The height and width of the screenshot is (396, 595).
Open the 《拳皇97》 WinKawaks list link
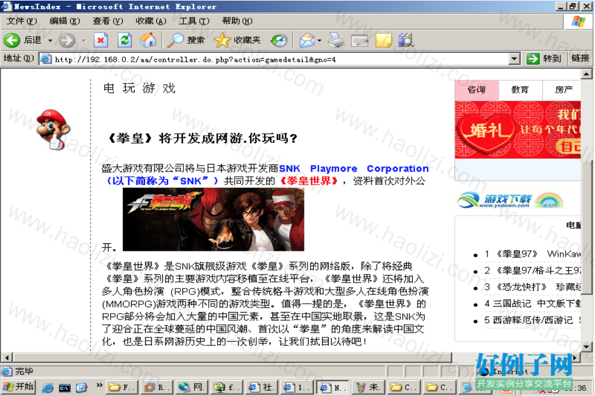pyautogui.click(x=532, y=254)
